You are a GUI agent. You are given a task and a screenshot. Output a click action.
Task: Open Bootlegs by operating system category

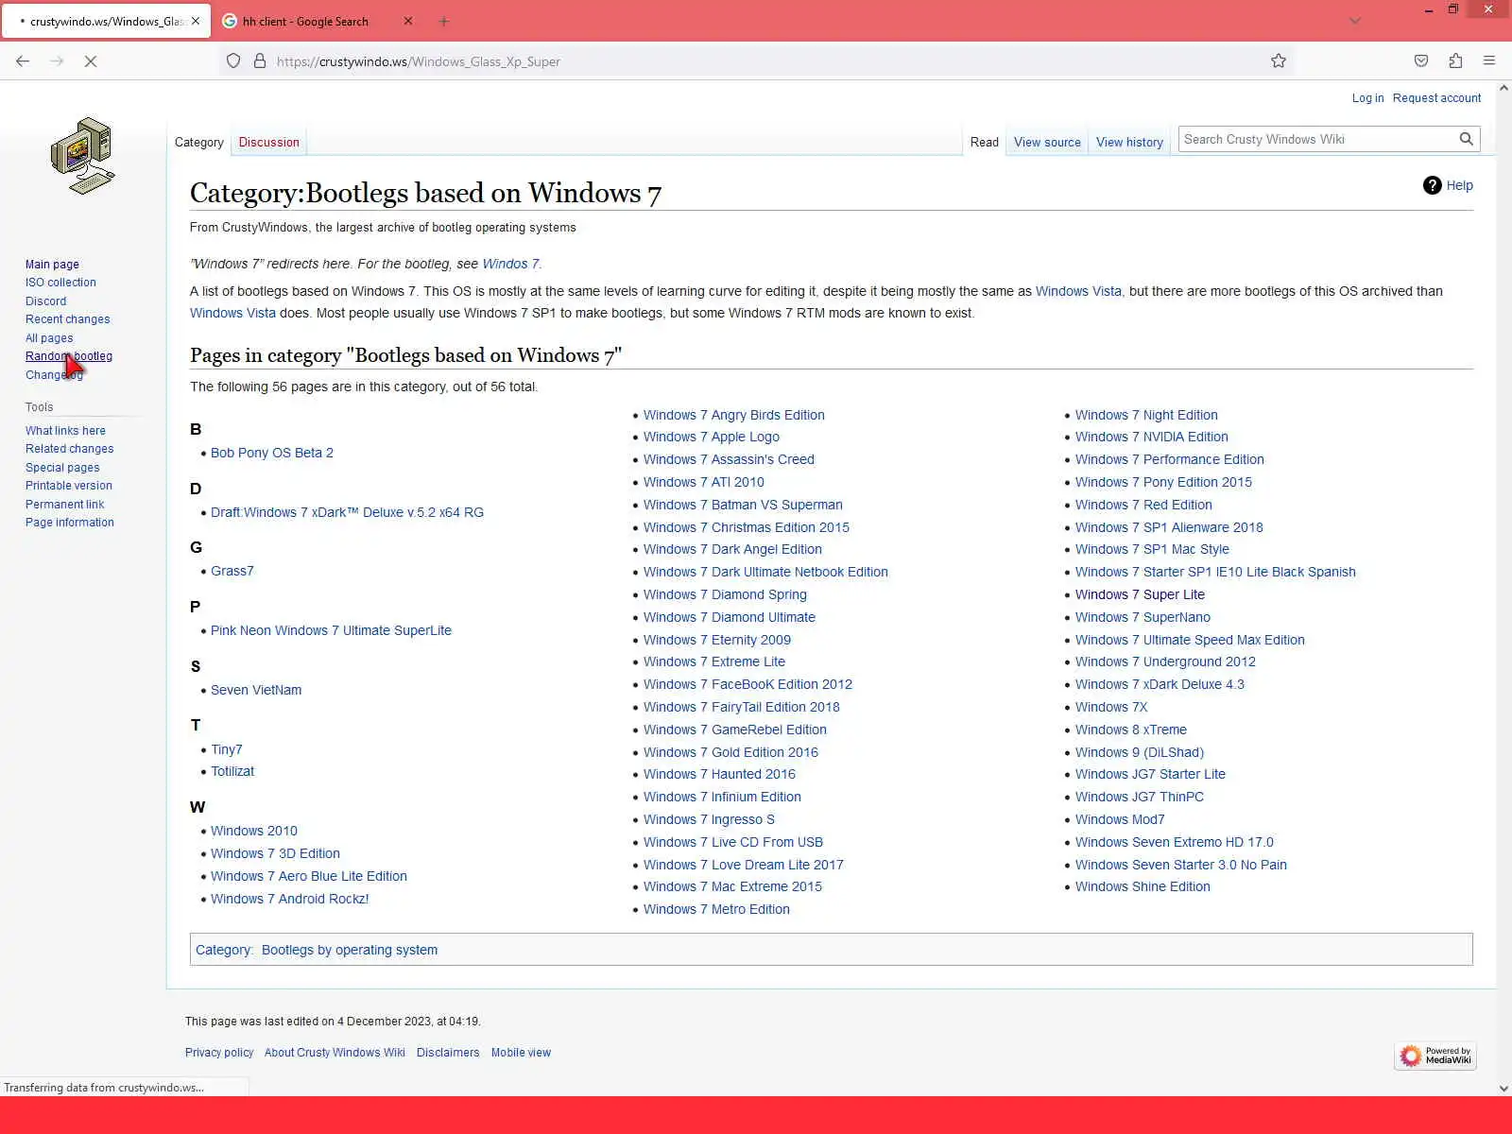coord(350,950)
